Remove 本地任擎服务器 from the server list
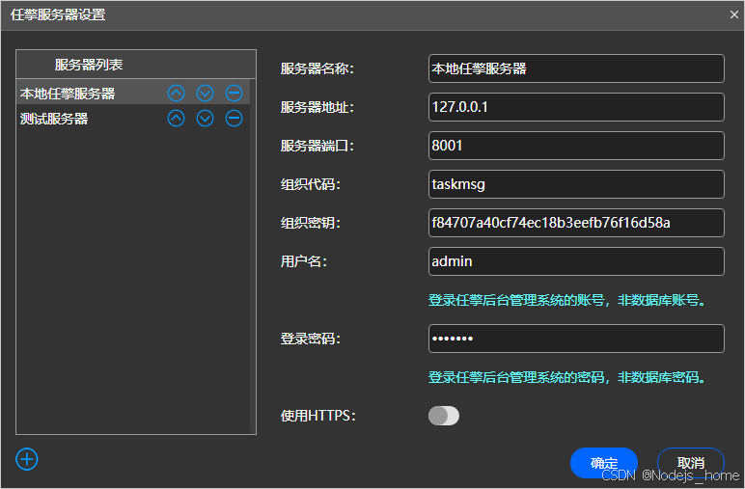745x489 pixels. click(234, 94)
